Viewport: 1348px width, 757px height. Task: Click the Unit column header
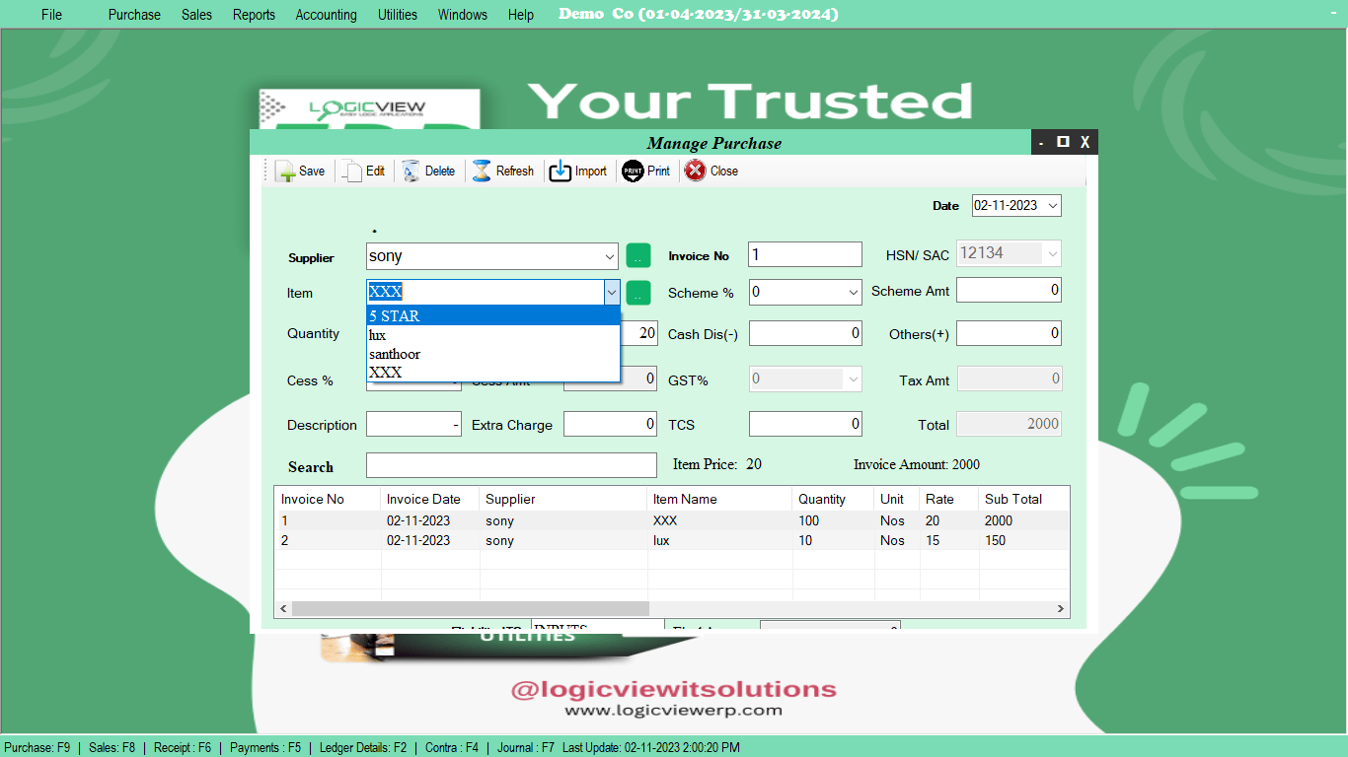pos(897,499)
